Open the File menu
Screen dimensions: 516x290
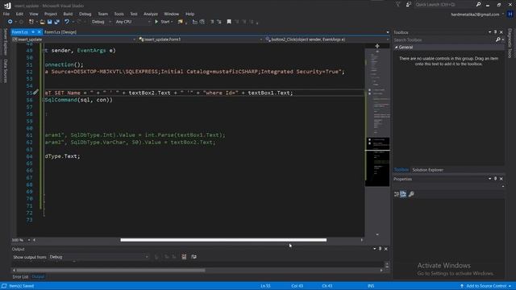point(6,14)
